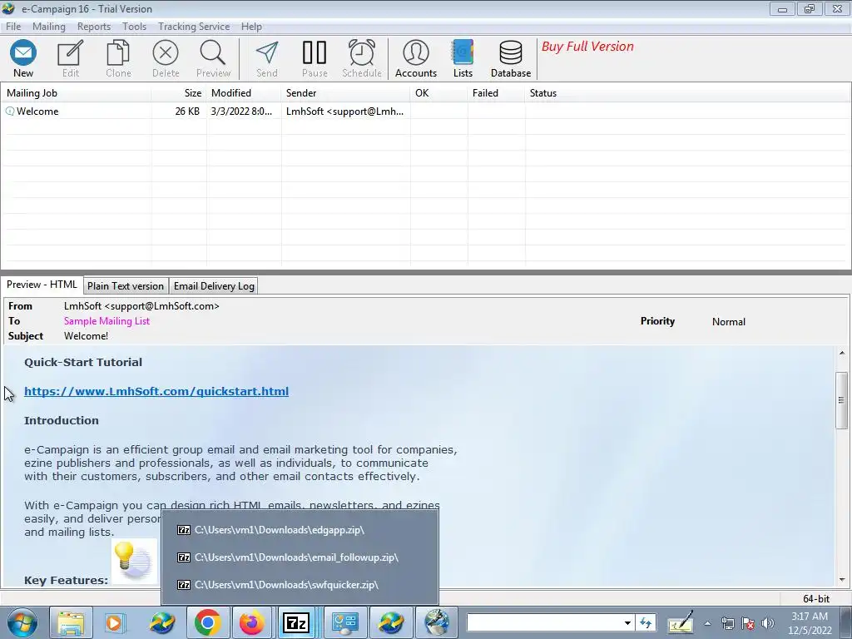This screenshot has height=639, width=852.
Task: Click the preview vertical scrollbar thumb
Action: (x=842, y=400)
